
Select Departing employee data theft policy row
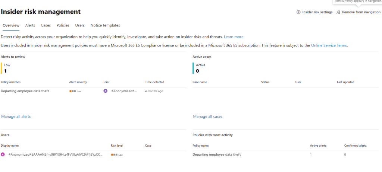click(285, 155)
